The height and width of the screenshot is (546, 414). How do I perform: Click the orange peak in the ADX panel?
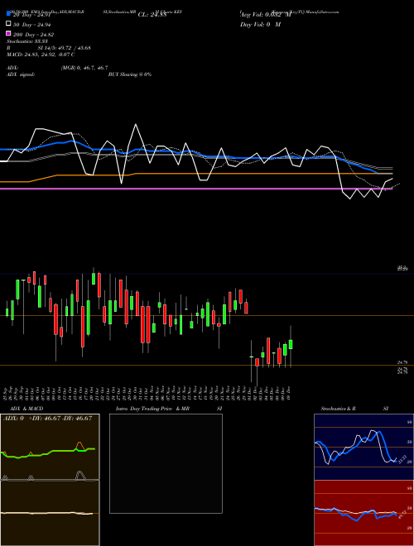[79, 446]
